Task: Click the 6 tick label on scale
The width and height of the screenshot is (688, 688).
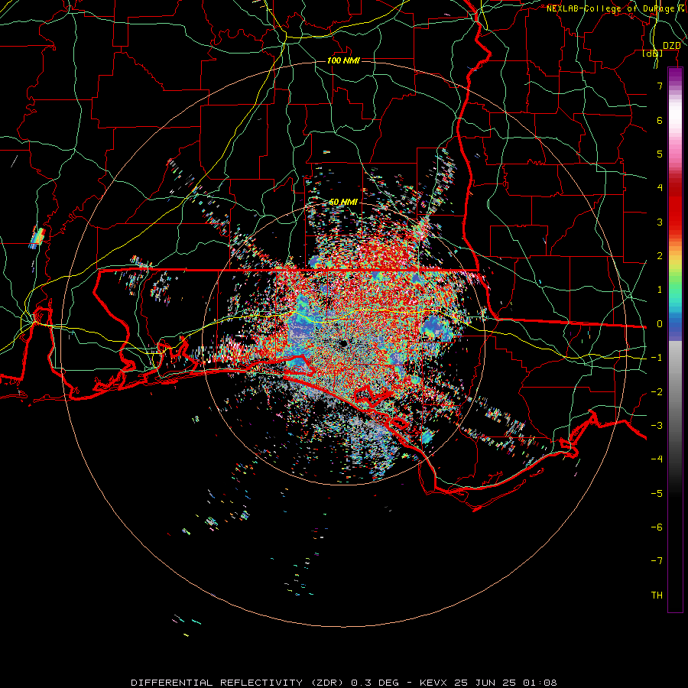Action: pos(660,120)
